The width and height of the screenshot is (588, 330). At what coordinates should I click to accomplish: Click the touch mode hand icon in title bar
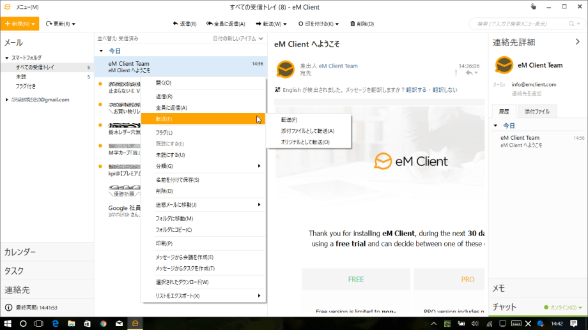click(x=533, y=7)
